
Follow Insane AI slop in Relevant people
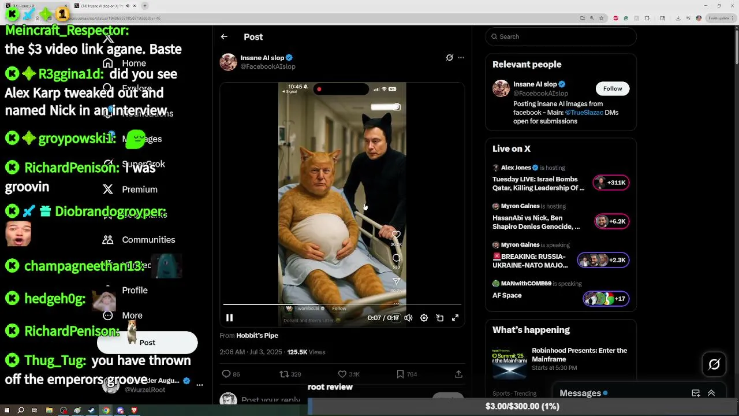click(x=613, y=88)
